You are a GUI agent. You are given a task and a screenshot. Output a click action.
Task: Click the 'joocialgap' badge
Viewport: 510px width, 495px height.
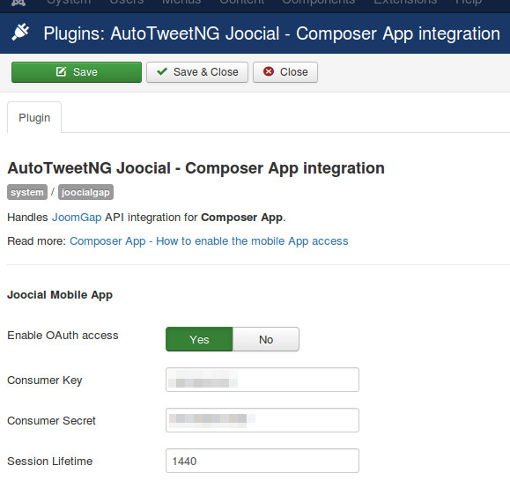coord(85,192)
